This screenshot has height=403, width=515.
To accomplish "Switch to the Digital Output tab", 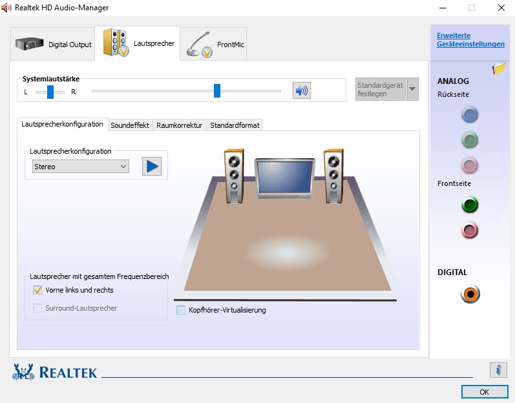I will point(53,45).
